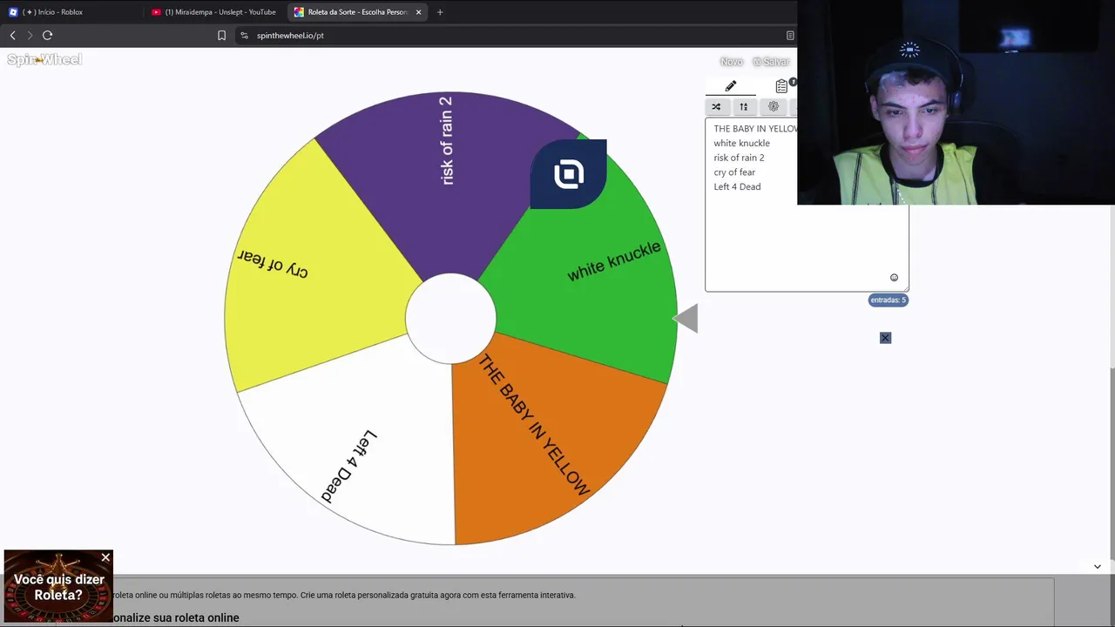Click the 'white knuckle' line in entries list

coord(742,143)
